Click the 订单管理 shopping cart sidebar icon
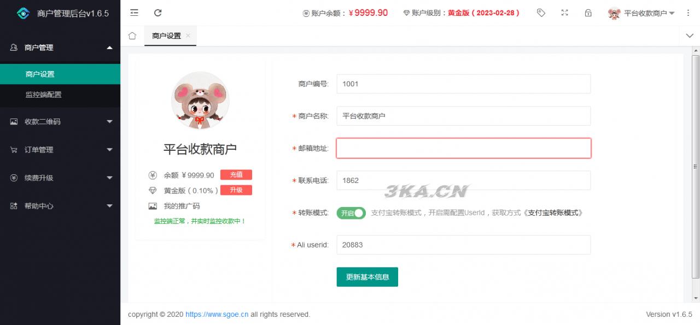The height and width of the screenshot is (325, 700). (x=13, y=150)
